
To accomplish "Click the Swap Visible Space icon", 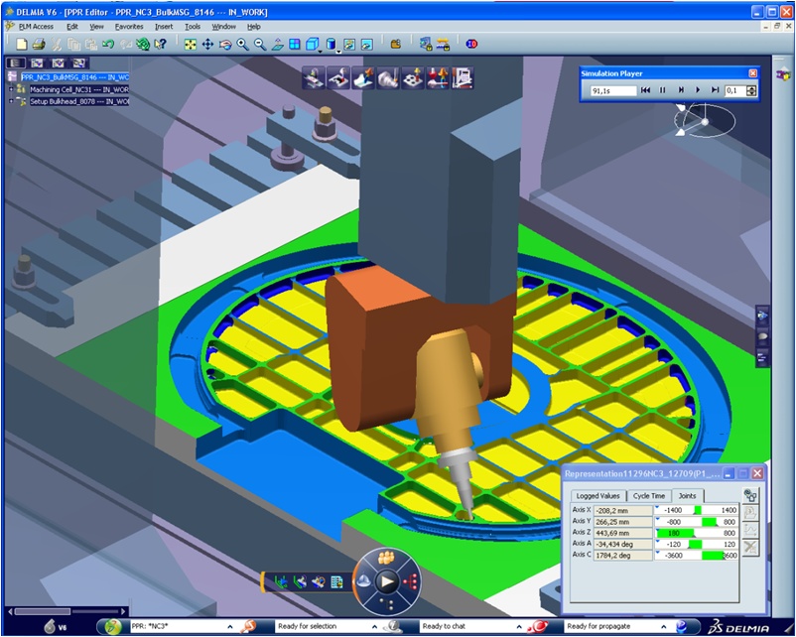I will coord(366,45).
